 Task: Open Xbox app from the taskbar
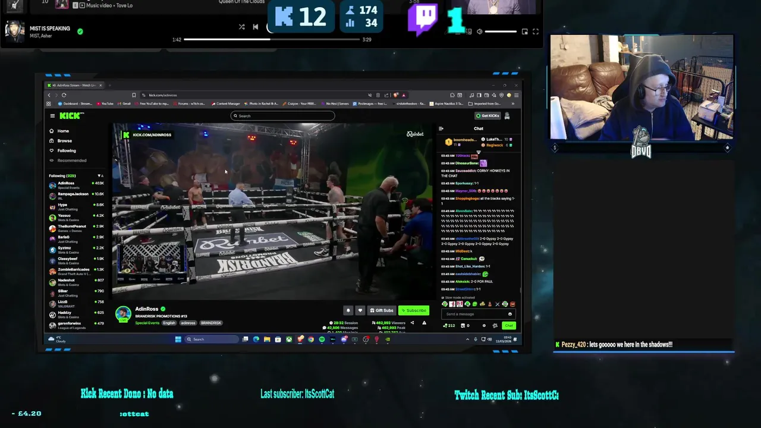[x=289, y=339]
